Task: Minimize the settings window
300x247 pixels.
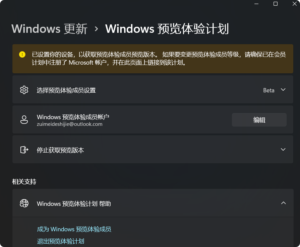Action: coord(256,4)
